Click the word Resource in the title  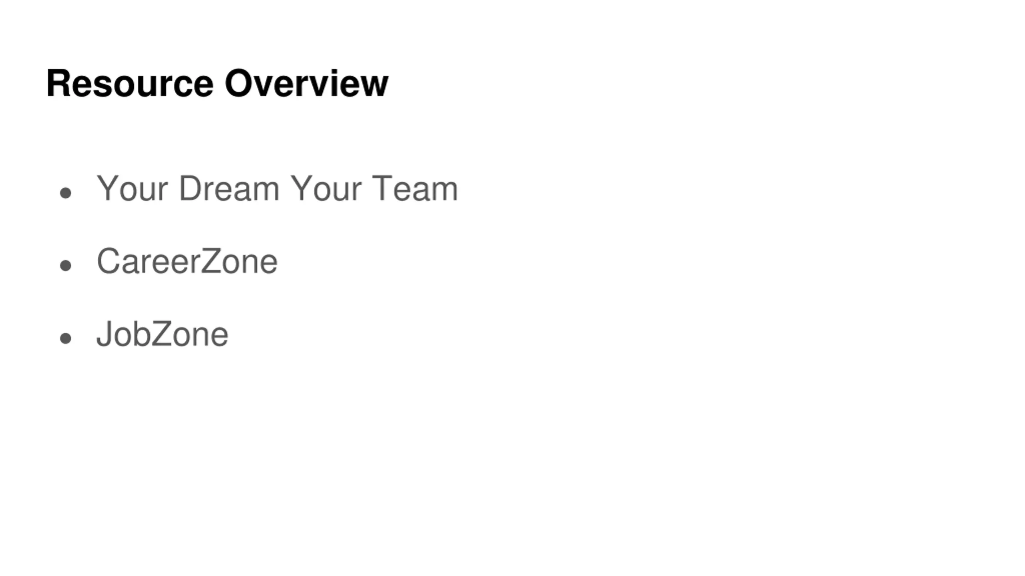tap(130, 83)
